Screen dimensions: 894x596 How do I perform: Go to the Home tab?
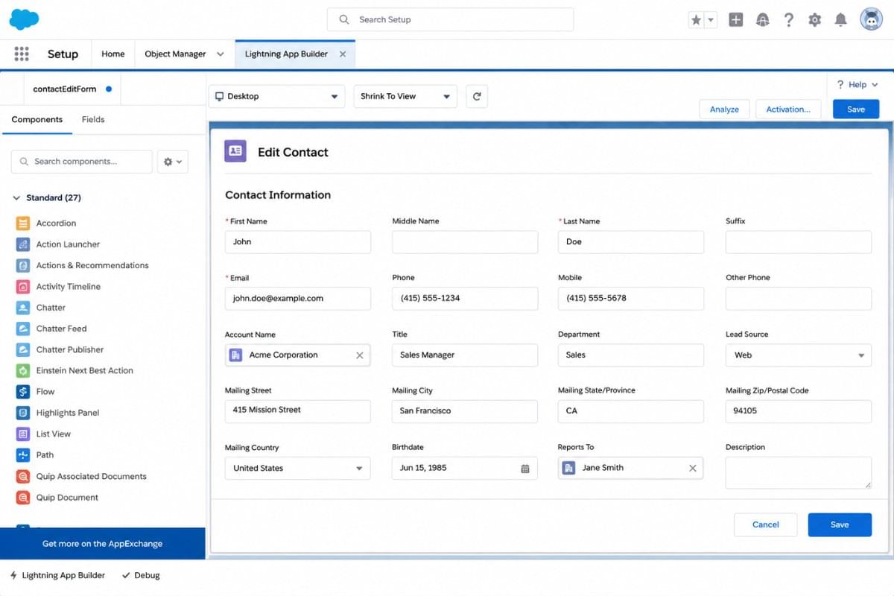[113, 54]
